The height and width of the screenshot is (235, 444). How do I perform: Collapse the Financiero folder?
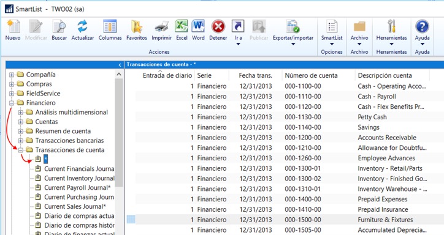coord(12,103)
